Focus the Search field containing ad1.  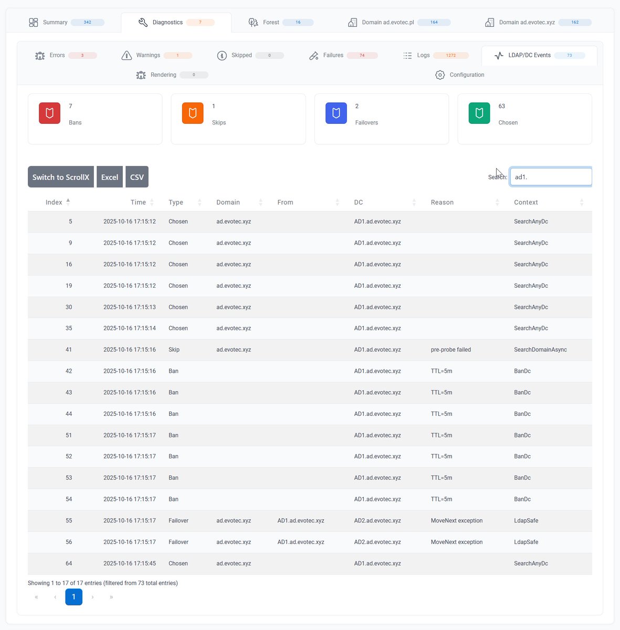(x=551, y=177)
